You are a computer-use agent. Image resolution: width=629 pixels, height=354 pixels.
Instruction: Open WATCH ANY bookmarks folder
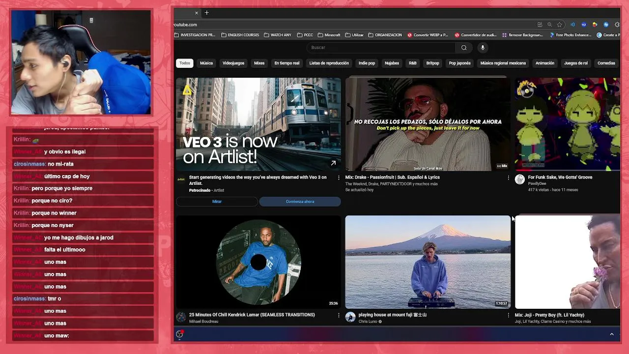[x=278, y=35]
